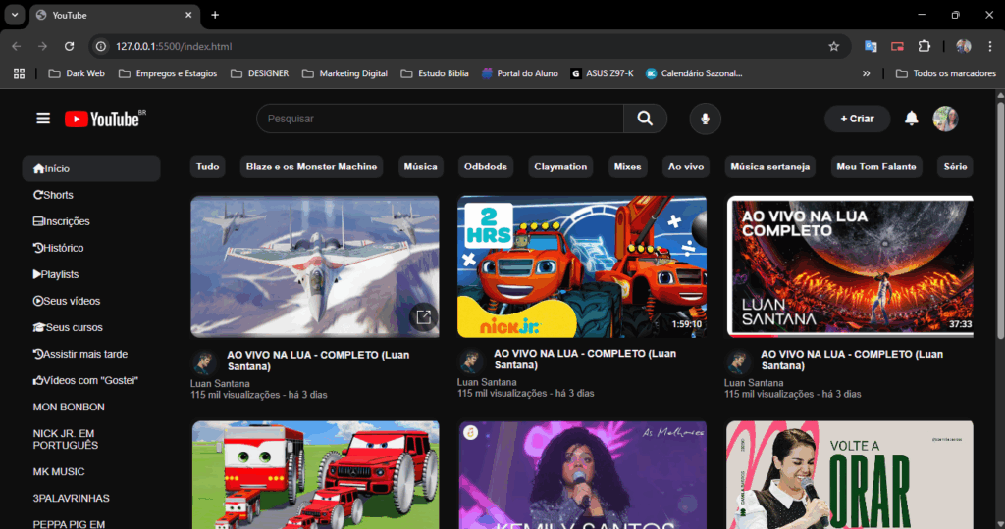The width and height of the screenshot is (1005, 529).
Task: Expand hidden bookmarks chevron
Action: [x=866, y=73]
